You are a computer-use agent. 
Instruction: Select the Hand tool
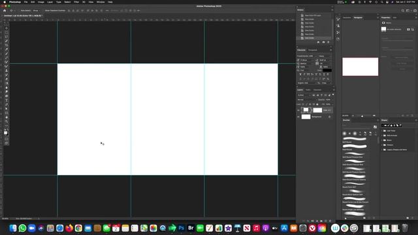(x=7, y=117)
